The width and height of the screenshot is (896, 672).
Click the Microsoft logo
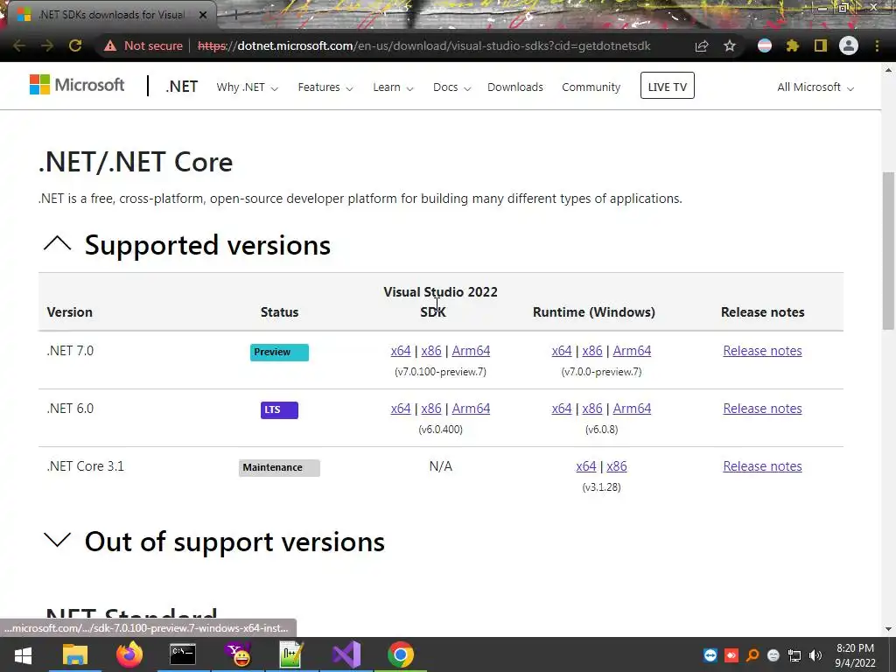pyautogui.click(x=77, y=85)
